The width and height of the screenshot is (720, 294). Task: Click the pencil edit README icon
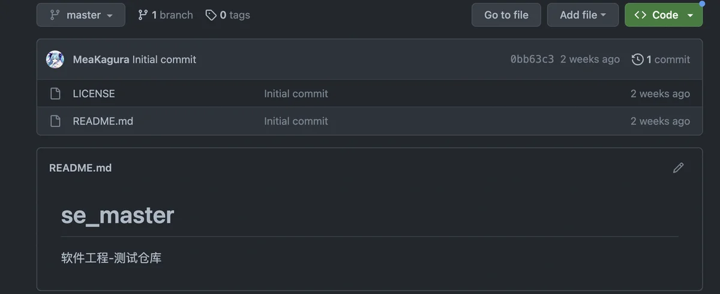tap(679, 168)
